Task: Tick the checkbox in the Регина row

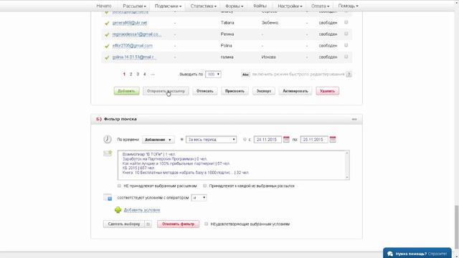Action: 346,34
